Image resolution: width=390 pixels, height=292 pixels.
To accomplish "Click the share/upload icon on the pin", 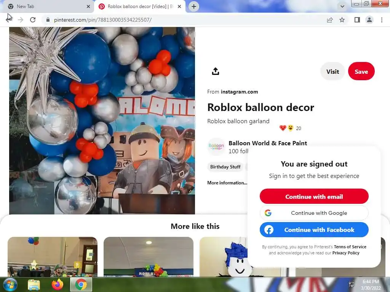I will click(216, 71).
